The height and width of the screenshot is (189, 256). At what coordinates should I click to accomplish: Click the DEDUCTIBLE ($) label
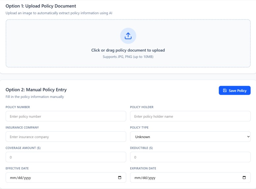(x=142, y=148)
